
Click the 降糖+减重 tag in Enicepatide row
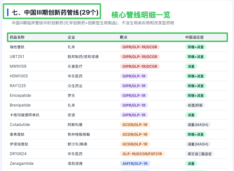[196, 96]
